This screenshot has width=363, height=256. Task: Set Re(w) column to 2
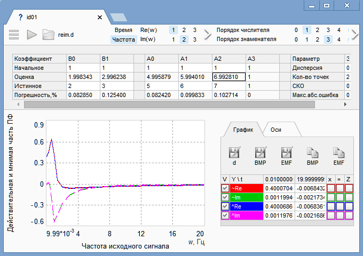click(184, 30)
